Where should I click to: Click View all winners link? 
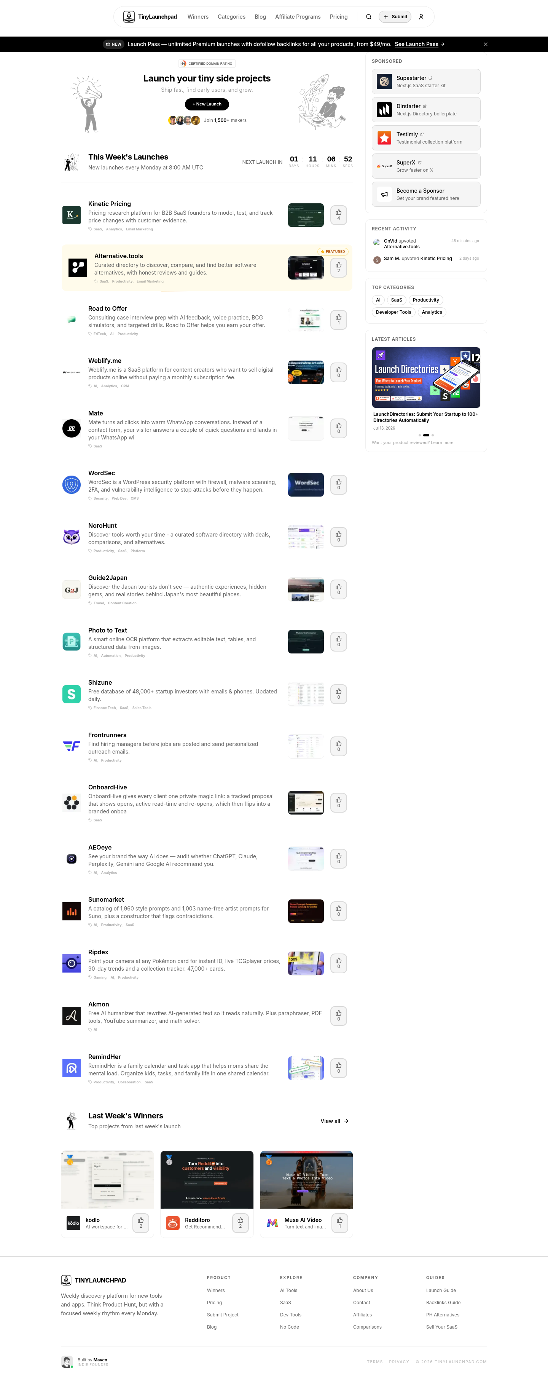pos(335,1121)
